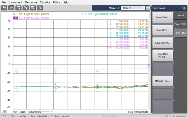Click the Add Channel toolbar icon

[26, 8]
